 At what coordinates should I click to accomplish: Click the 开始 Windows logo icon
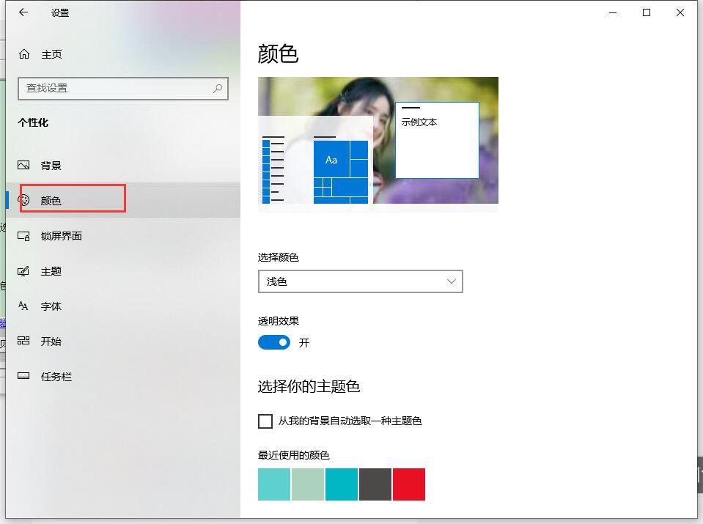23,341
